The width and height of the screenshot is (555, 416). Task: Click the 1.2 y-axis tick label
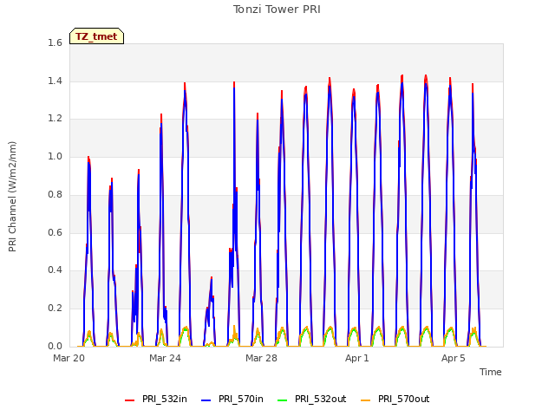click(x=55, y=119)
